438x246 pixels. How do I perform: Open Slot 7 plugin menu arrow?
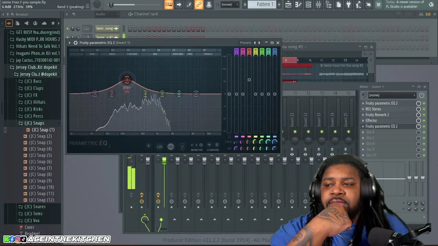[363, 138]
